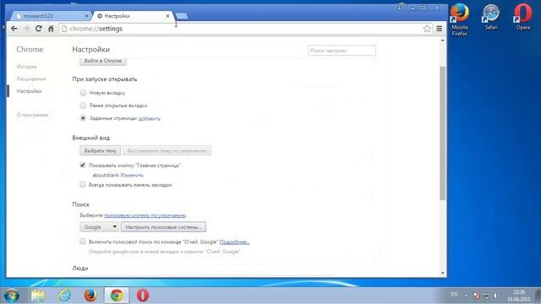Click the volume speaker tray icon

pos(496,296)
